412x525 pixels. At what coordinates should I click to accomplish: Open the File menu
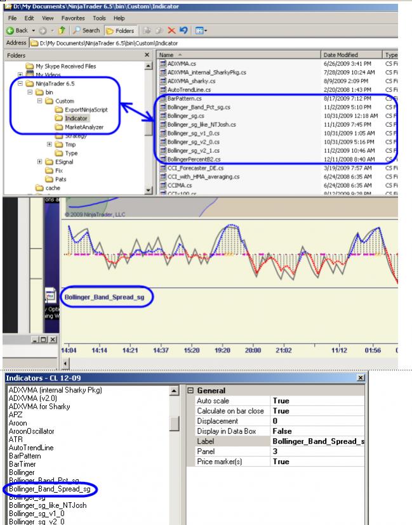tap(12, 18)
